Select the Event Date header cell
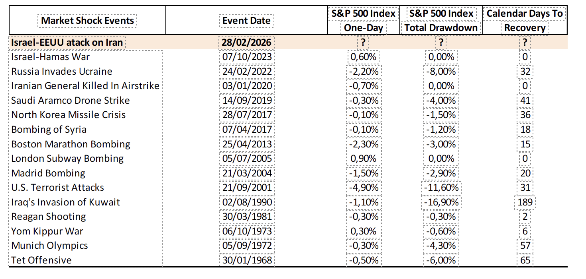The height and width of the screenshot is (279, 586). point(246,21)
